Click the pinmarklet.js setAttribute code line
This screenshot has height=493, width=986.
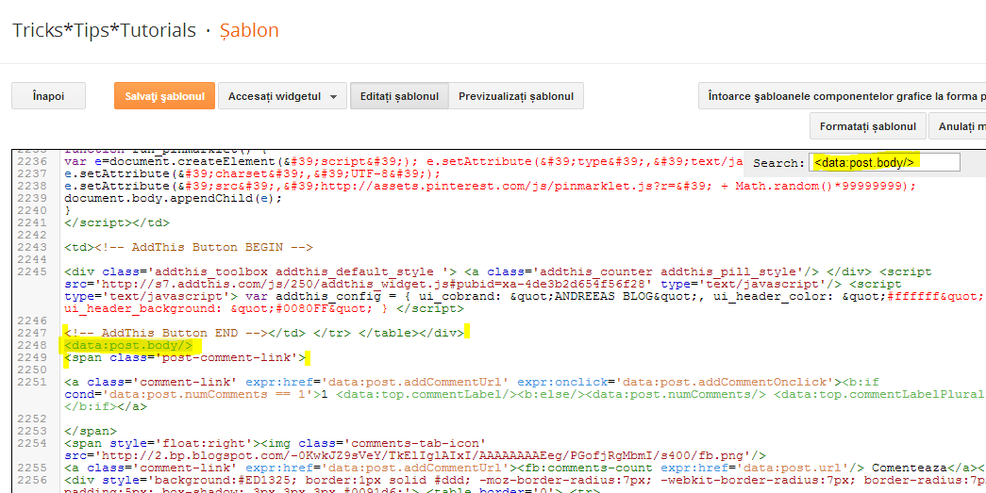[490, 187]
